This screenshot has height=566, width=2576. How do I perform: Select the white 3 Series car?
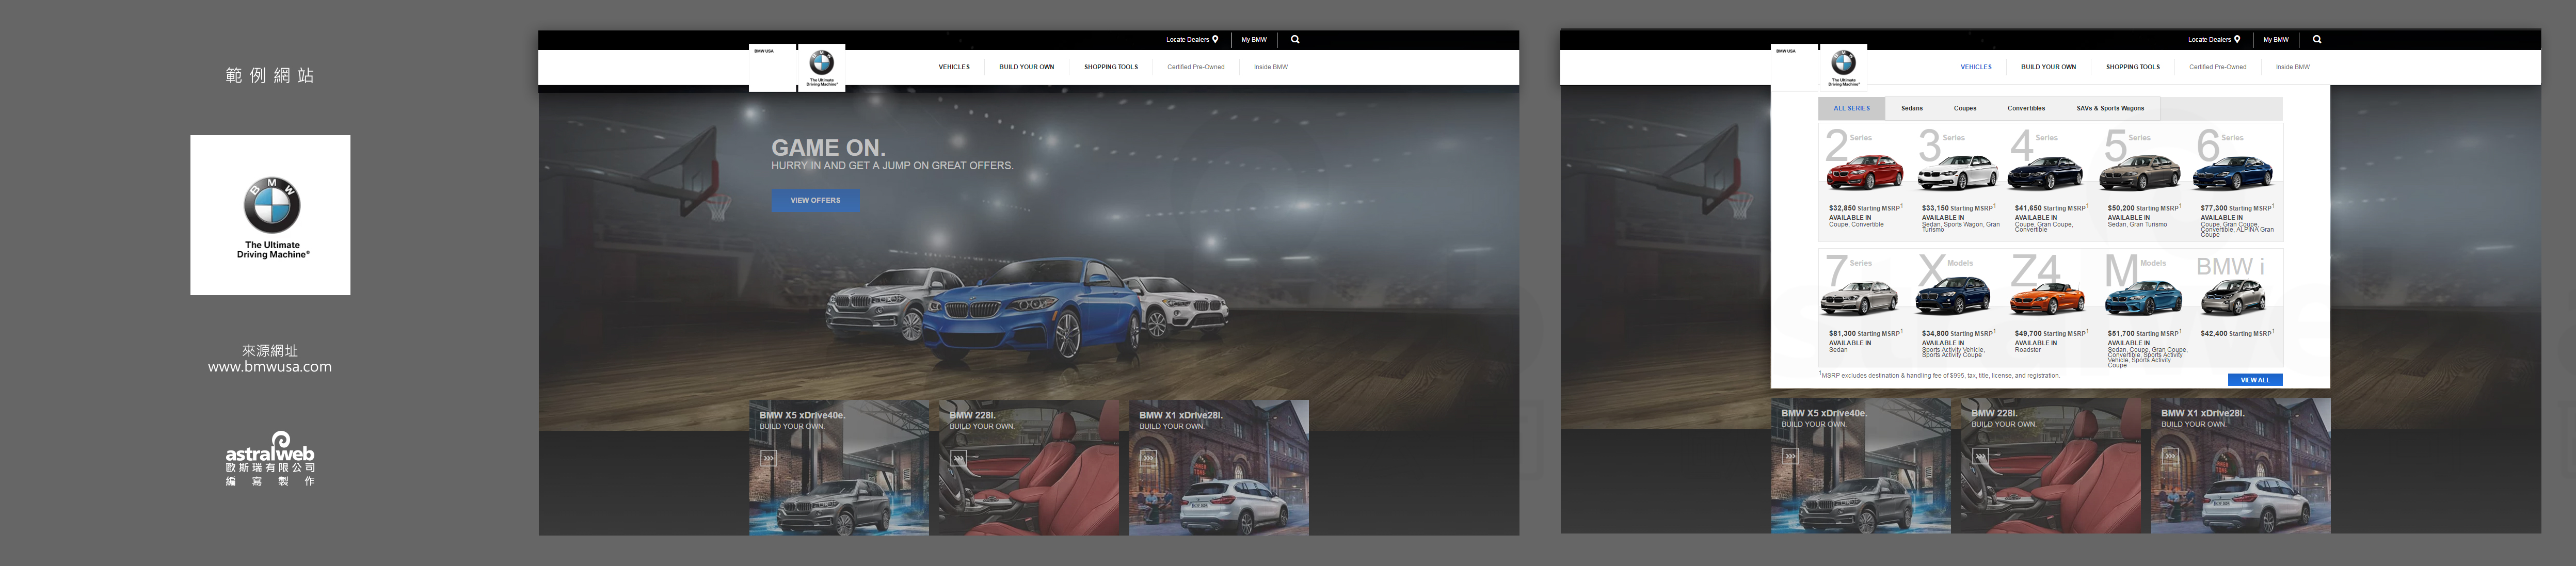click(x=1957, y=173)
